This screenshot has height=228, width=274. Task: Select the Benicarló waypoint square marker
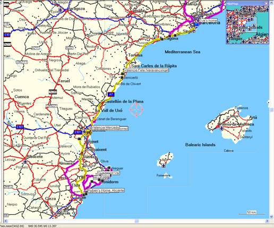click(122, 78)
